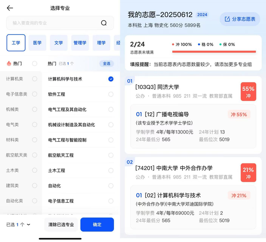Expand the bottom 已选 1 个 chevron

[28, 224]
